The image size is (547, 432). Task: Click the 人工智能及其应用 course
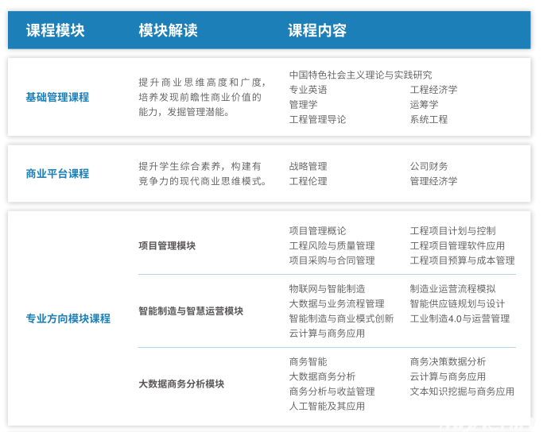(327, 406)
